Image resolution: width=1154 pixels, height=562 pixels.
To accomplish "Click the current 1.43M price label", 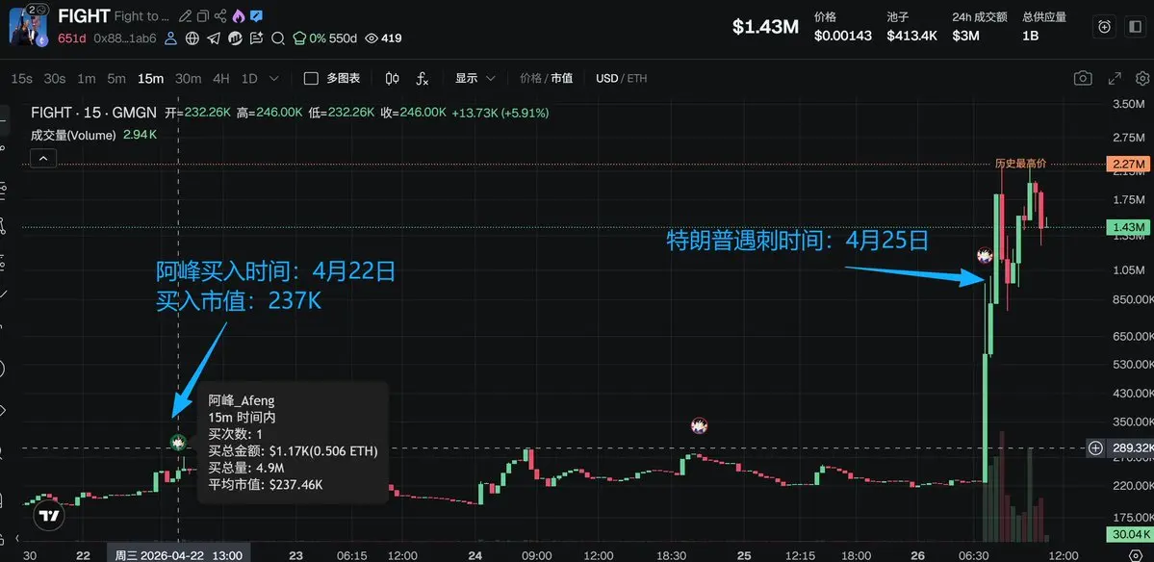I will tap(1127, 227).
